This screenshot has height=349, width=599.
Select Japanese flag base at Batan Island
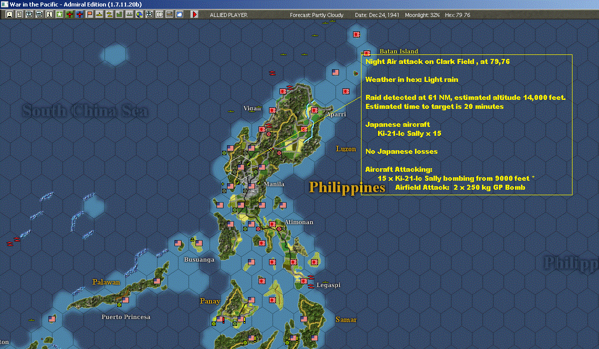point(366,53)
